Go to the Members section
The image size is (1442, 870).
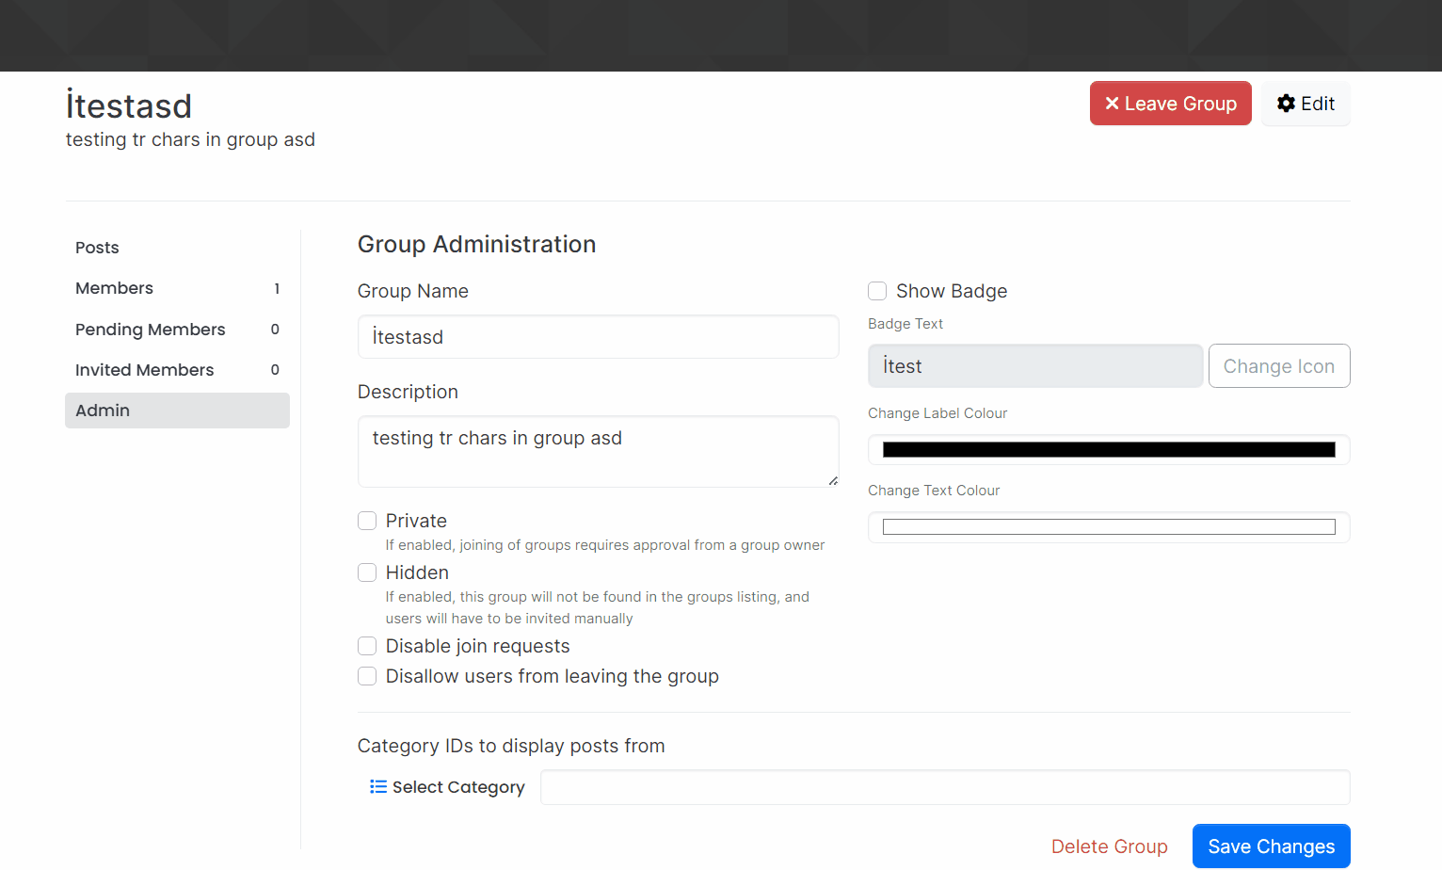[177, 288]
